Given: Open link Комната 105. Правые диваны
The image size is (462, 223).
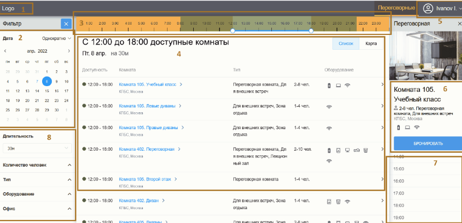Looking at the screenshot, I should [x=148, y=128].
